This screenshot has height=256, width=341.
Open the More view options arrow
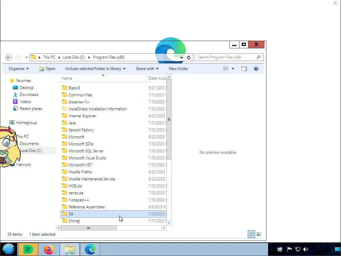(x=233, y=69)
